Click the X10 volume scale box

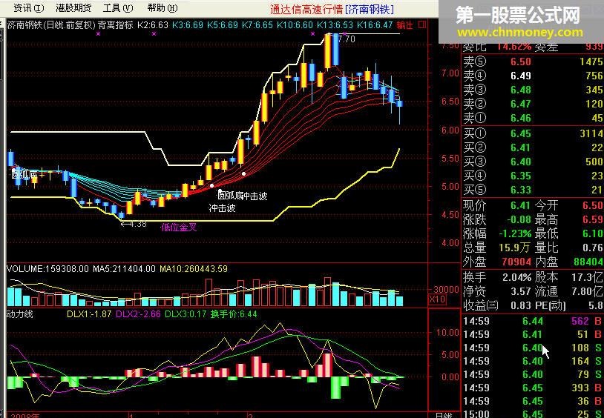click(x=437, y=299)
